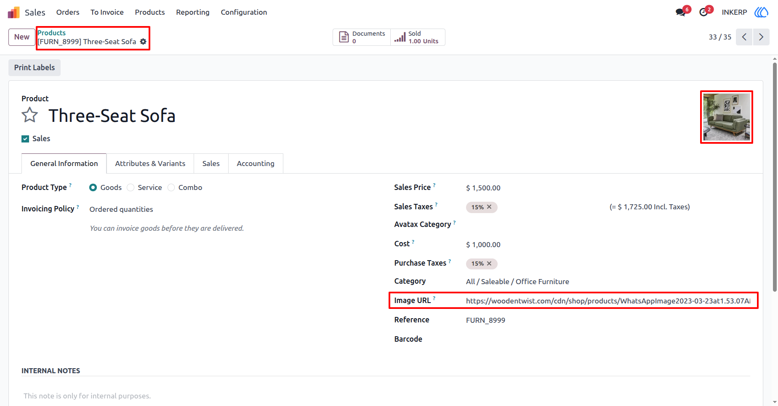Open the Documents smart button
The height and width of the screenshot is (406, 778).
tap(362, 37)
